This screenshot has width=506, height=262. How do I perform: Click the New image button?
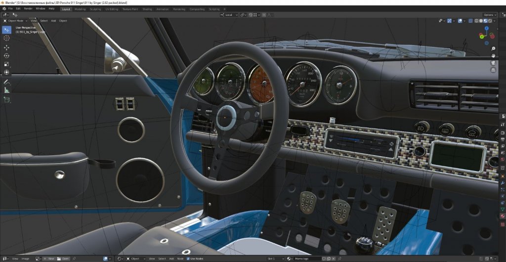coord(49,259)
